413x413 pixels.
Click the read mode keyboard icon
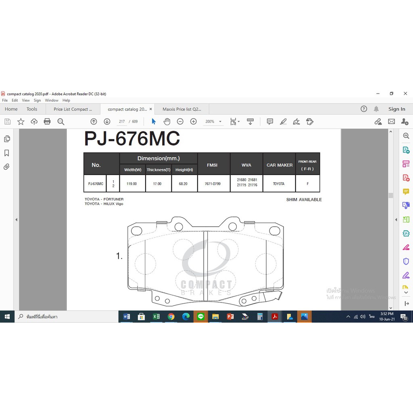point(250,121)
